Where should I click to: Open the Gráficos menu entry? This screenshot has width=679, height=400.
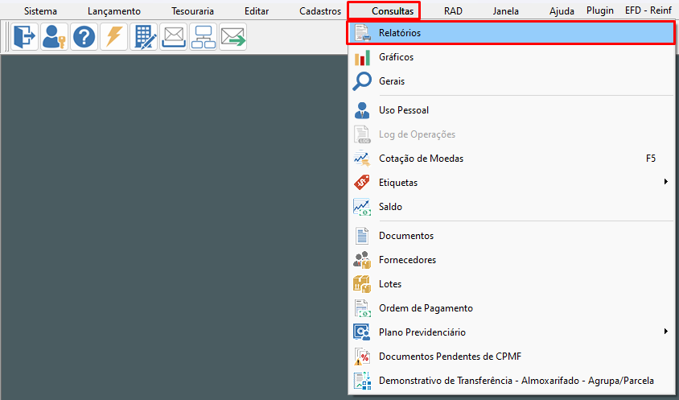click(x=396, y=57)
